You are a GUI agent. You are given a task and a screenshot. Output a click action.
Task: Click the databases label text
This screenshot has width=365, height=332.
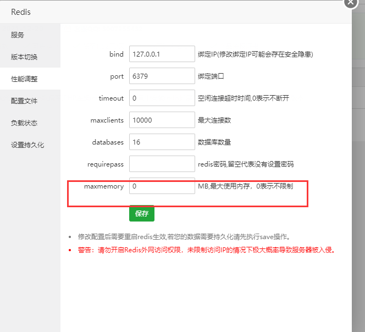tap(108, 142)
